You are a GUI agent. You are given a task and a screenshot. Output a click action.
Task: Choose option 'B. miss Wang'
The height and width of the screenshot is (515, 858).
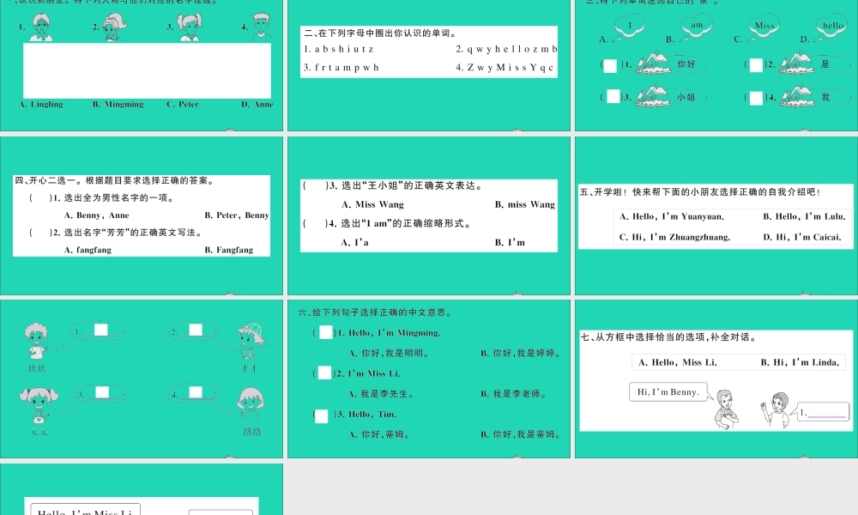point(525,204)
